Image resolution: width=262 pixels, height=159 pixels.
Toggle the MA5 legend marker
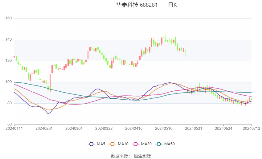point(91,144)
